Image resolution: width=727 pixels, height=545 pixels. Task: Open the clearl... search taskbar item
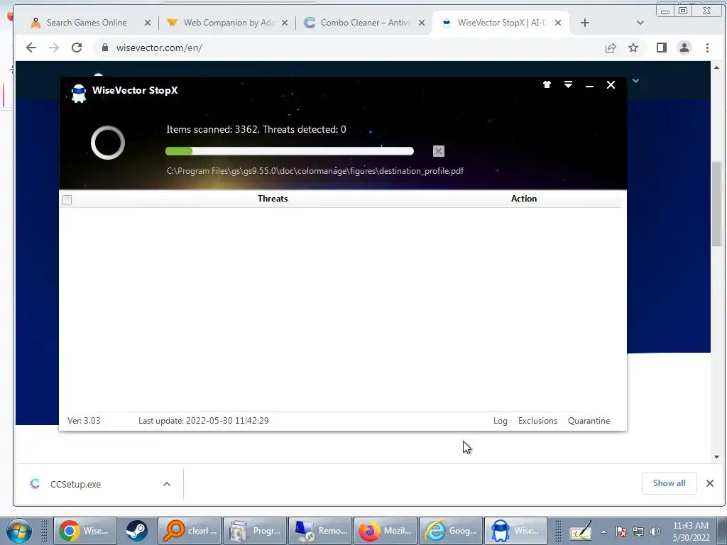190,531
